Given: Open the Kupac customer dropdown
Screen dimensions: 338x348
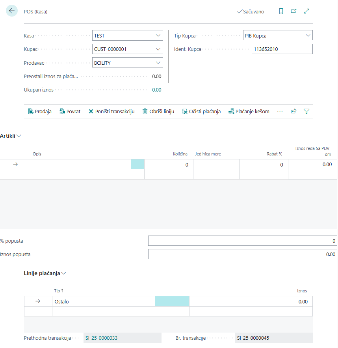Looking at the screenshot, I should coord(158,49).
